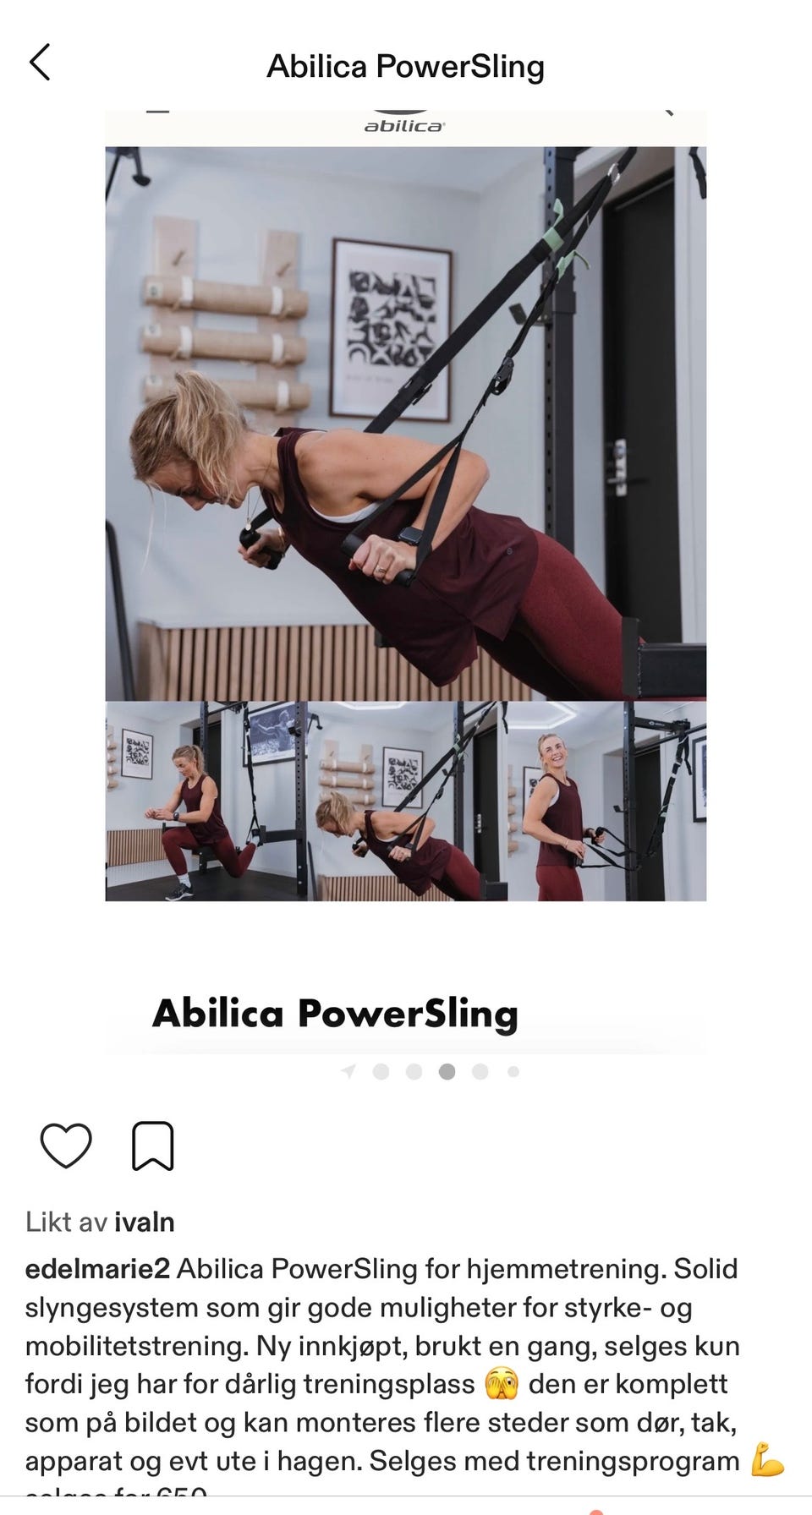Open the edelmarie2 profile link
The height and width of the screenshot is (1515, 812).
(98, 1268)
